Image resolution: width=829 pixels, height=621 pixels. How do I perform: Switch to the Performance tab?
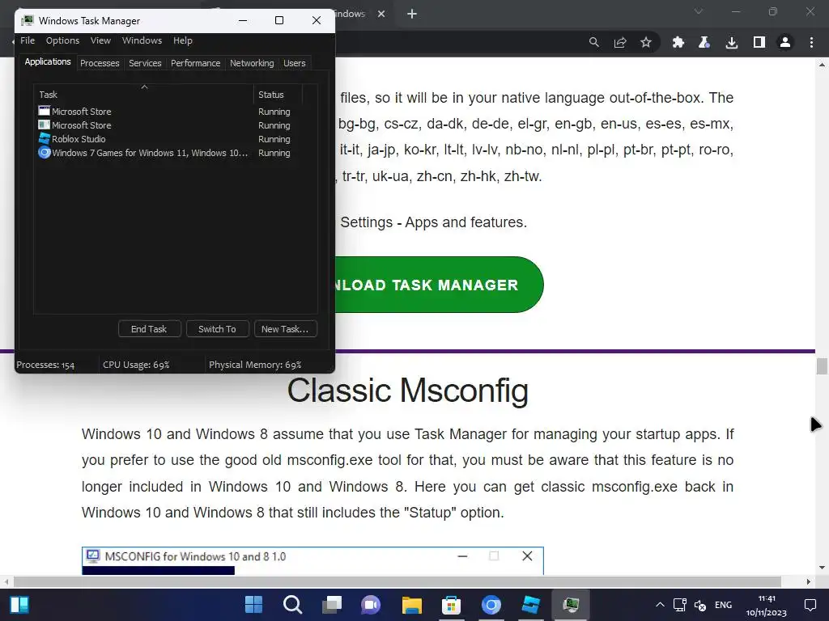pos(195,63)
